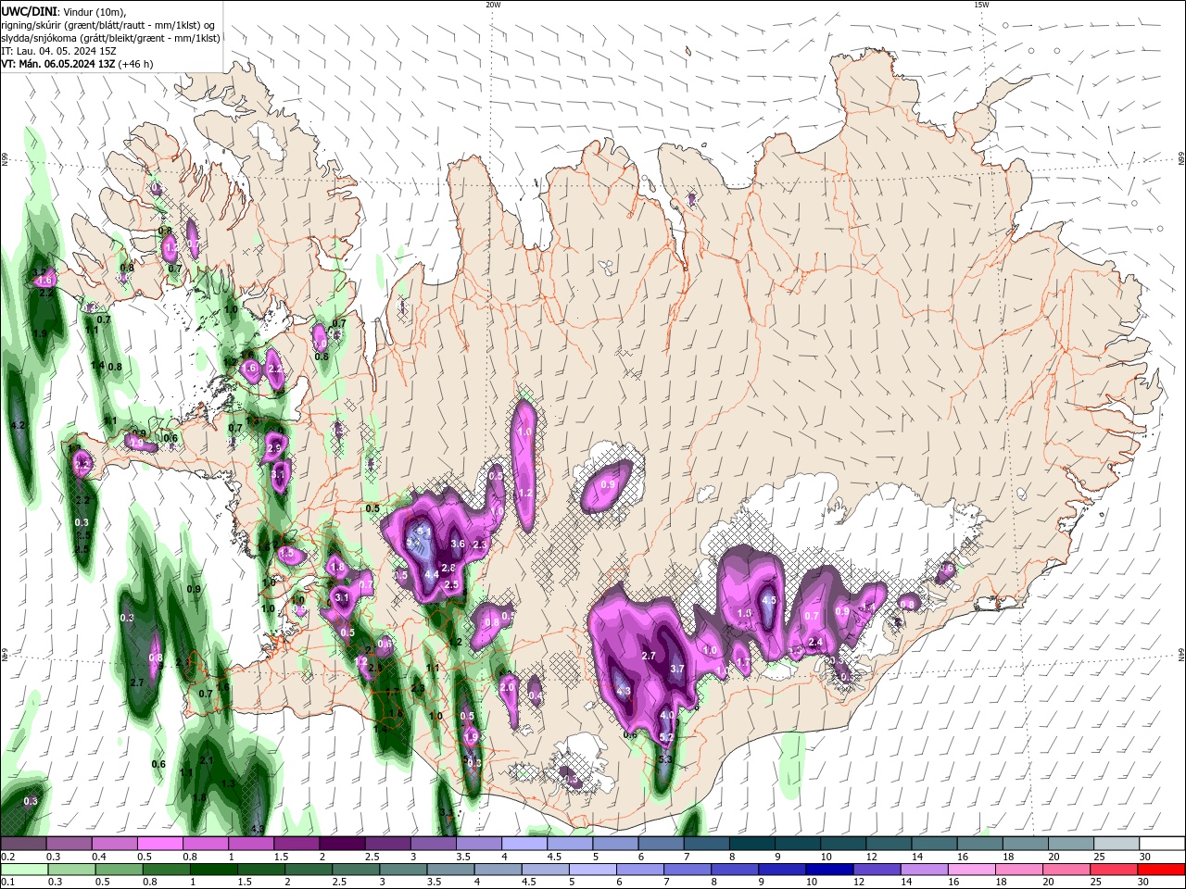This screenshot has width=1186, height=889.
Task: Select the deep purple 2 swatch in the upper legend
Action: tap(341, 844)
